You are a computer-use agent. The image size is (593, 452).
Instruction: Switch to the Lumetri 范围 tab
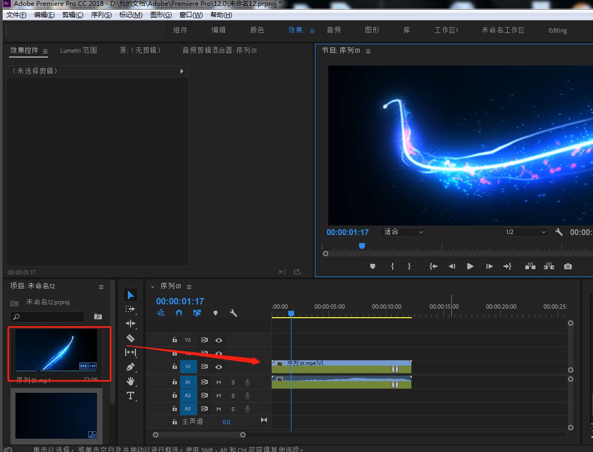click(78, 51)
